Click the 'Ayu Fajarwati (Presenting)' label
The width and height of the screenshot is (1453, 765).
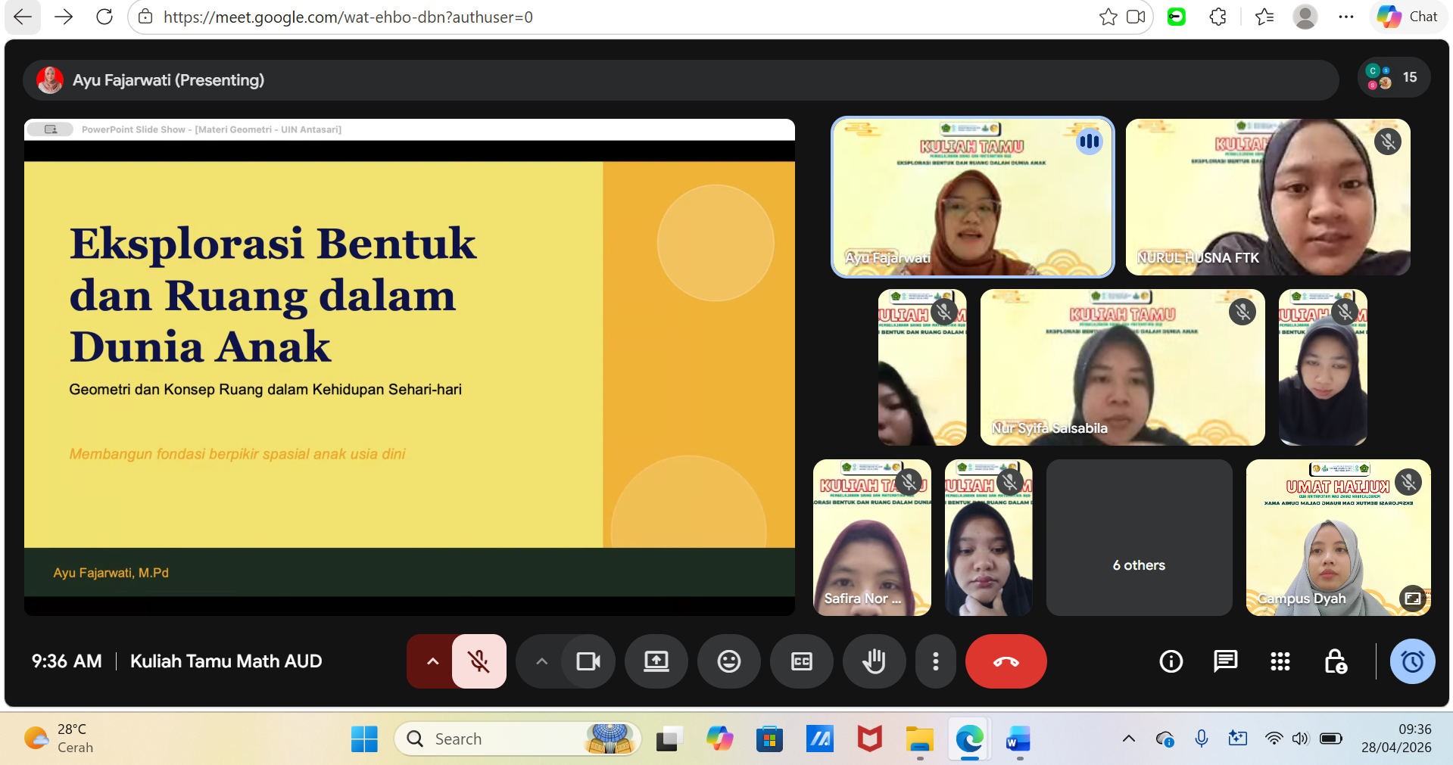[x=168, y=80]
